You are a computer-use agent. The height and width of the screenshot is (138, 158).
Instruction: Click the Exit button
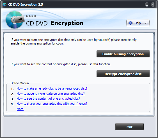tap(129, 127)
